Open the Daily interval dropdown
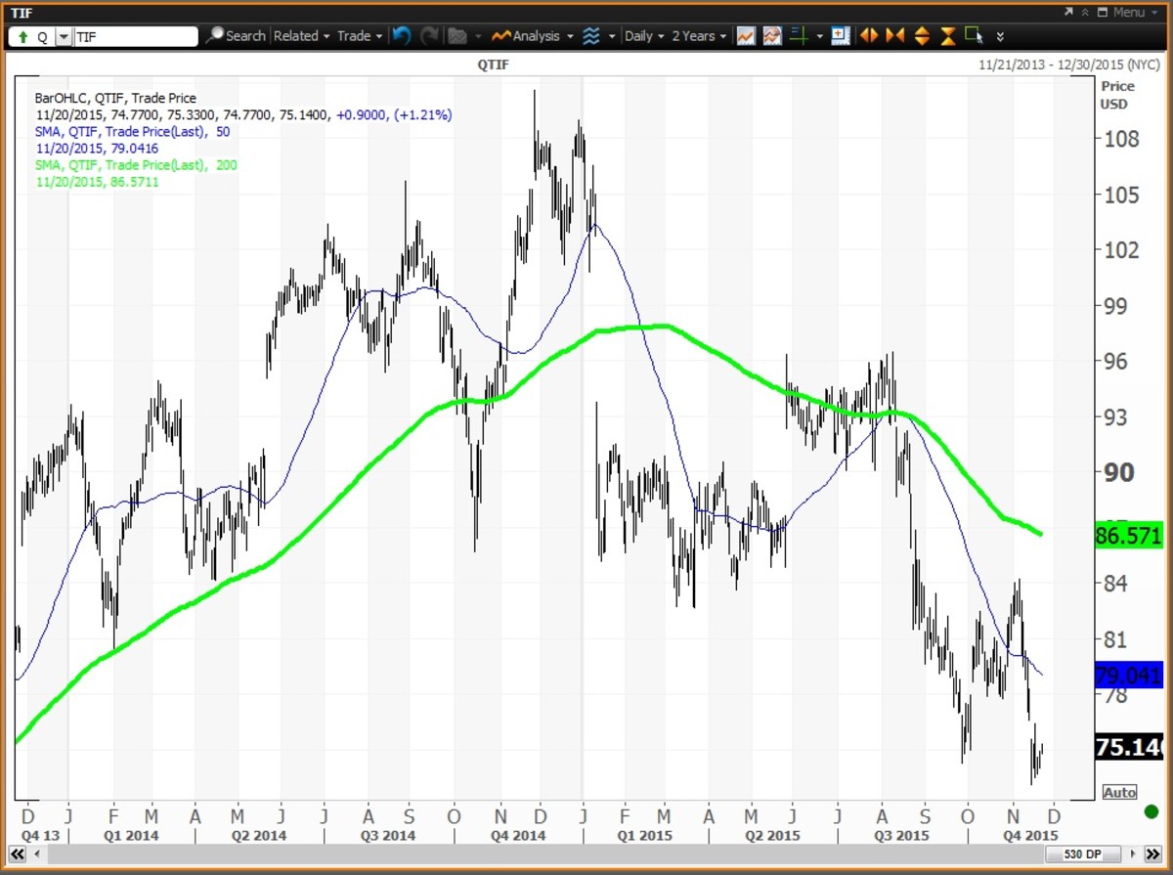This screenshot has width=1173, height=875. coord(643,36)
